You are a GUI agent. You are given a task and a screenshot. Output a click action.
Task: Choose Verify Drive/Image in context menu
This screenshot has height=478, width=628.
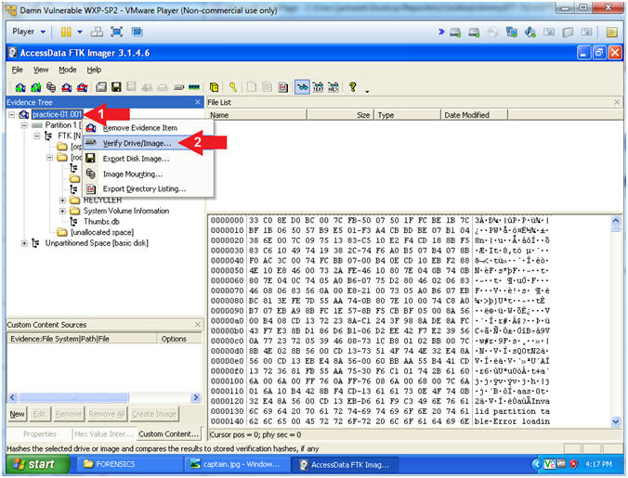pos(148,143)
